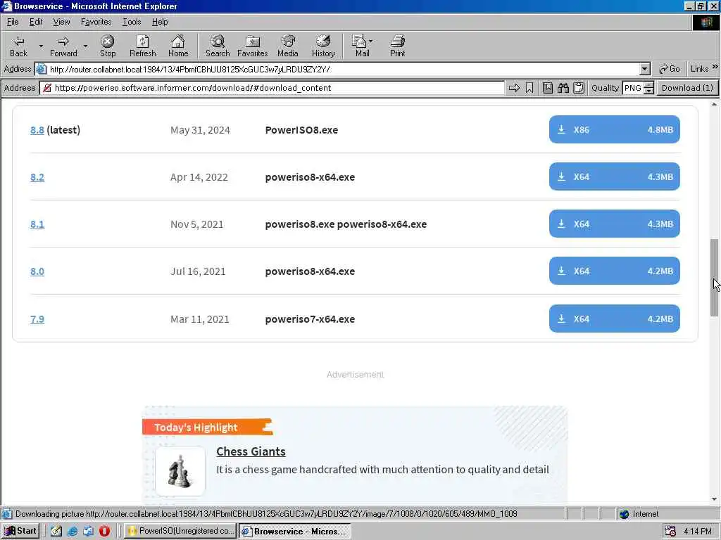Download version 7.9 X64 4.2MB
Image resolution: width=721 pixels, height=540 pixels.
point(614,319)
